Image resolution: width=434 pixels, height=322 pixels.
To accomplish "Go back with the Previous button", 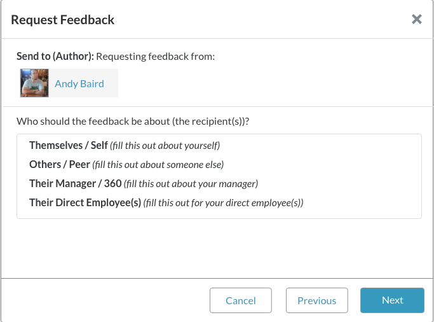I will [x=316, y=300].
